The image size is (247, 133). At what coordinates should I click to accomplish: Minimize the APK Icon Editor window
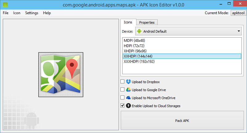[221, 4]
